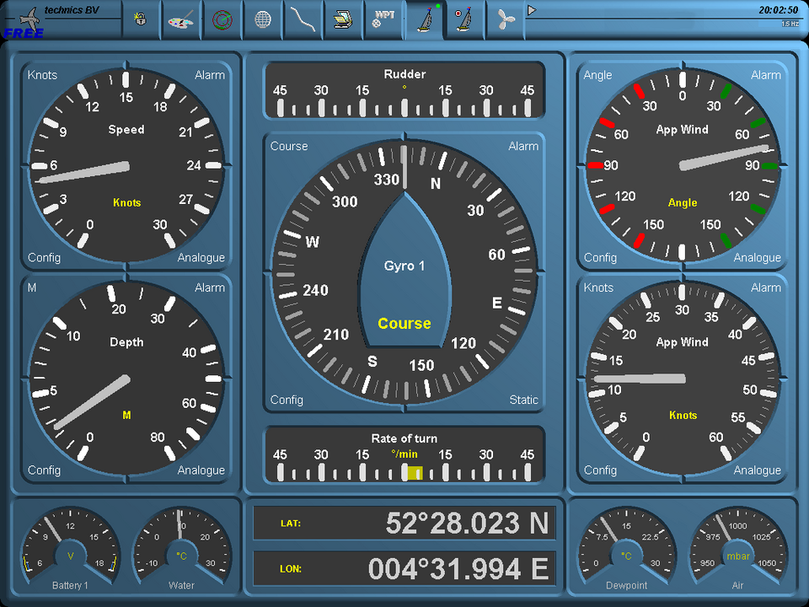This screenshot has height=607, width=809.
Task: Click the Rudder angle indicator bar
Action: 404,91
